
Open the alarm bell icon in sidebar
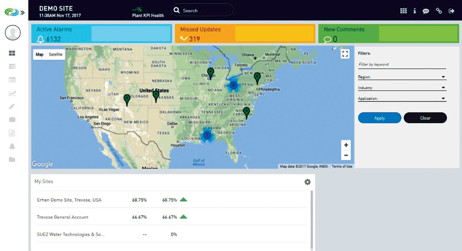12,146
